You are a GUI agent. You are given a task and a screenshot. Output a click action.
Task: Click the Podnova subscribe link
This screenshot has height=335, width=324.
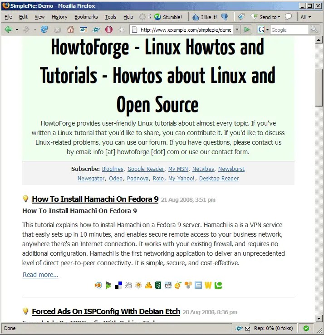click(x=137, y=179)
